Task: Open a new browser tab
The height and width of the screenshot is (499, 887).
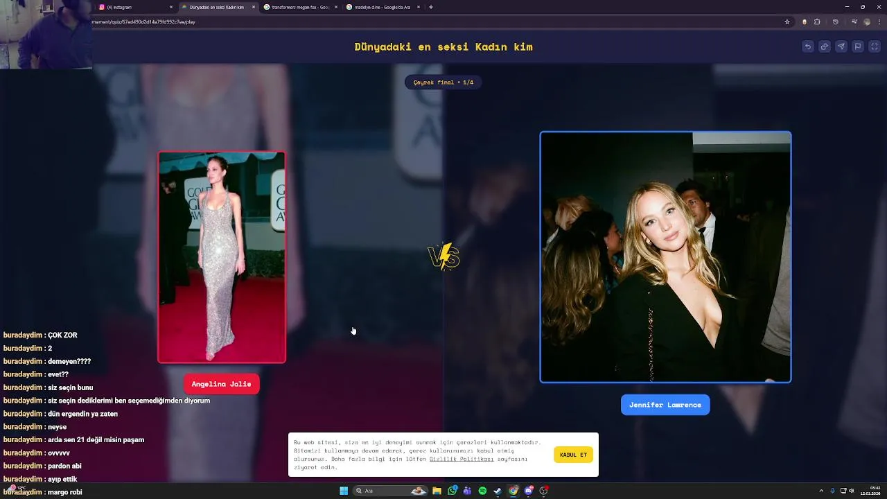Action: pos(431,7)
